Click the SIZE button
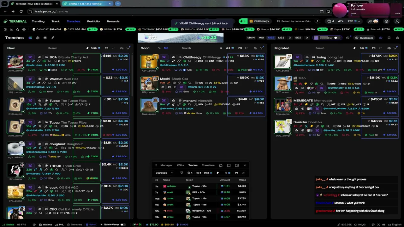Screen dimensions: 404x227 click(x=298, y=38)
